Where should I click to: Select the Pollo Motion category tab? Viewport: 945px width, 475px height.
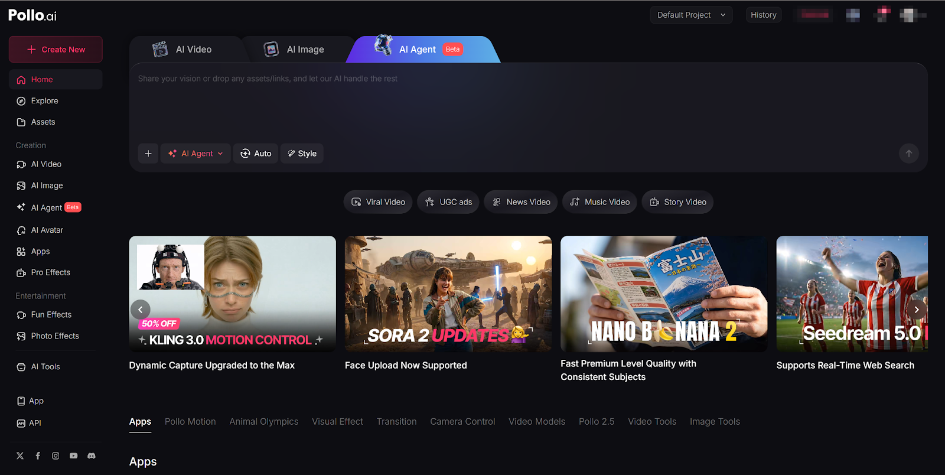click(x=190, y=422)
